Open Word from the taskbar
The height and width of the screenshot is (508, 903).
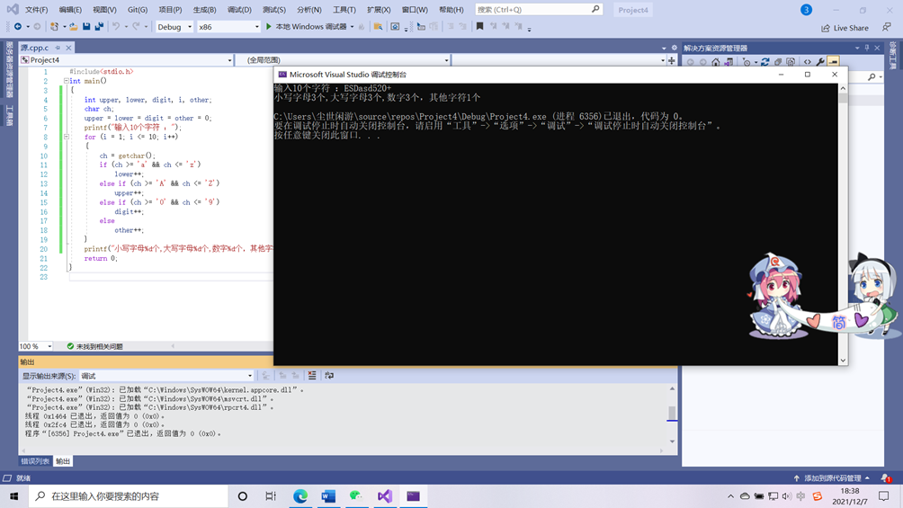(328, 496)
